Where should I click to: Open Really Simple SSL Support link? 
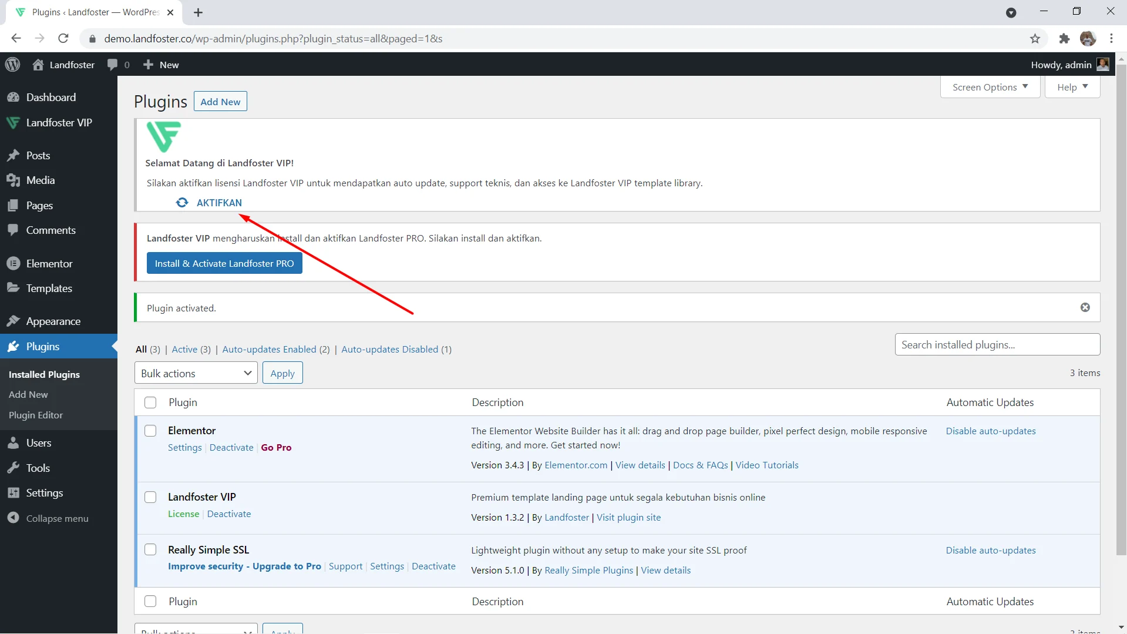pos(345,566)
